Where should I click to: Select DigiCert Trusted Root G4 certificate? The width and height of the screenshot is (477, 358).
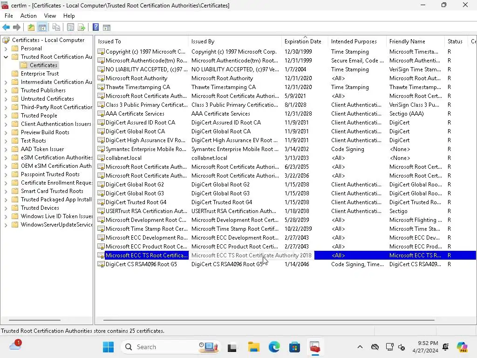point(286,202)
